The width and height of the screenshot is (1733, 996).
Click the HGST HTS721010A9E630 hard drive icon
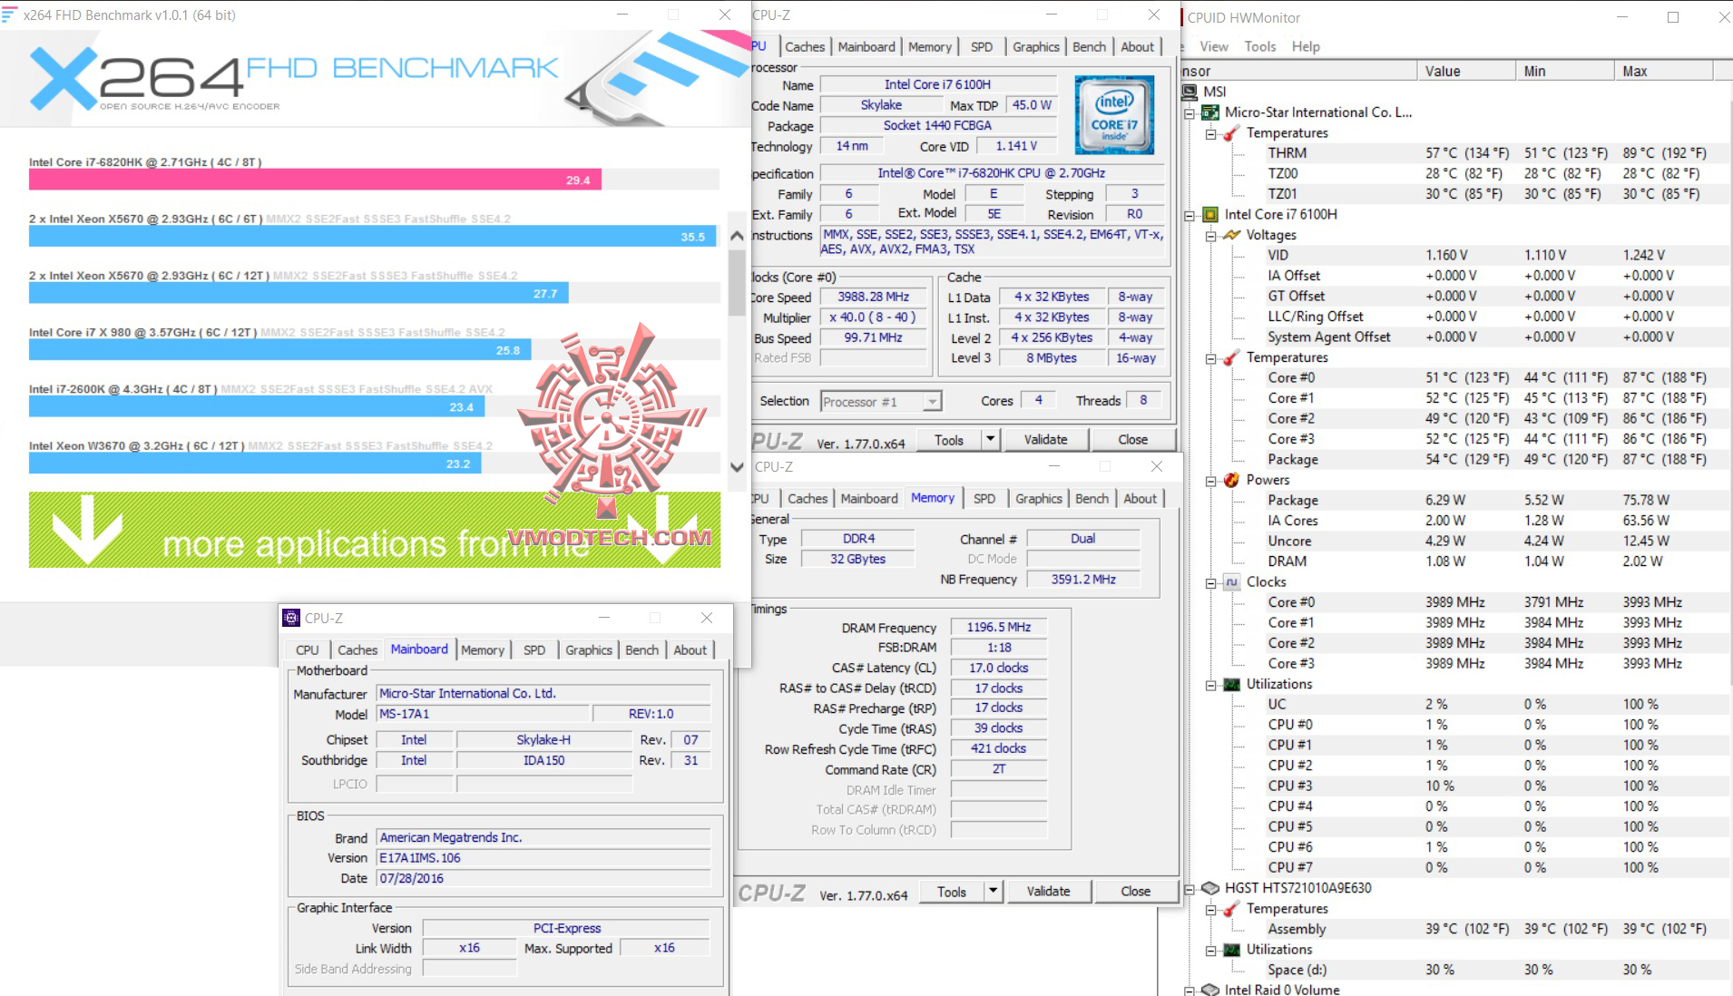tap(1210, 888)
